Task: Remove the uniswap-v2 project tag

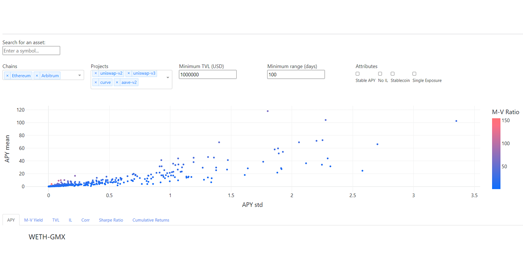Action: click(96, 74)
